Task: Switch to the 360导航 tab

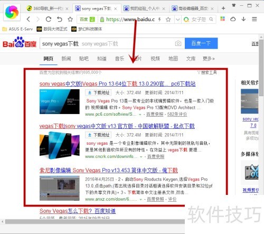Action: (x=48, y=8)
